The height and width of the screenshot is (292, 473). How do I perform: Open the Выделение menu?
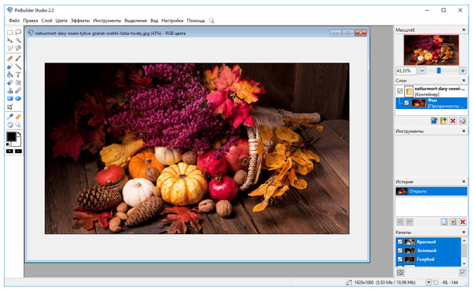coord(136,21)
